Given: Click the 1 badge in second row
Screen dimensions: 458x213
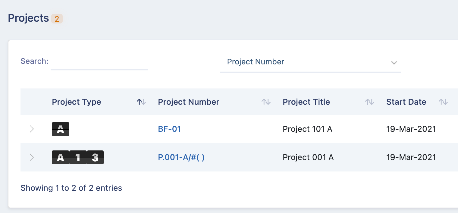Looking at the screenshot, I should coord(78,157).
